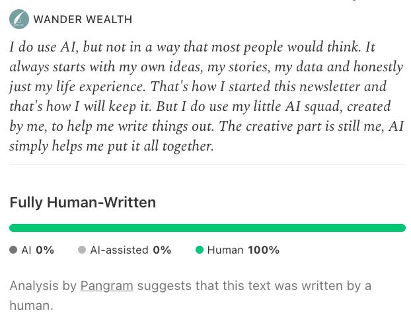Click the right end of green bar
This screenshot has height=325, width=411.
(x=401, y=228)
